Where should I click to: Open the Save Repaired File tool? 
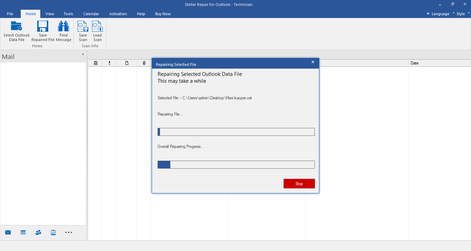point(42,30)
